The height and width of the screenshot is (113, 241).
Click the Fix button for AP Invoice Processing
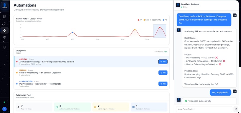tap(163, 62)
